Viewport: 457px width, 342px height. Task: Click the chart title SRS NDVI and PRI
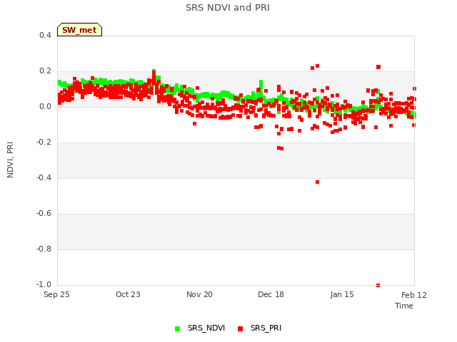click(228, 8)
